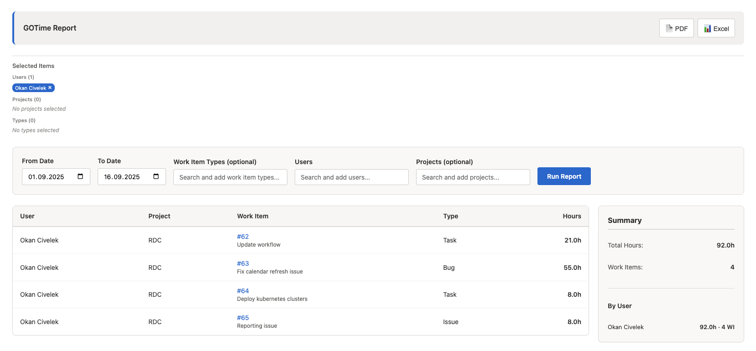Screen dimensions: 756x351
Task: Click the User column header
Action: (x=27, y=216)
